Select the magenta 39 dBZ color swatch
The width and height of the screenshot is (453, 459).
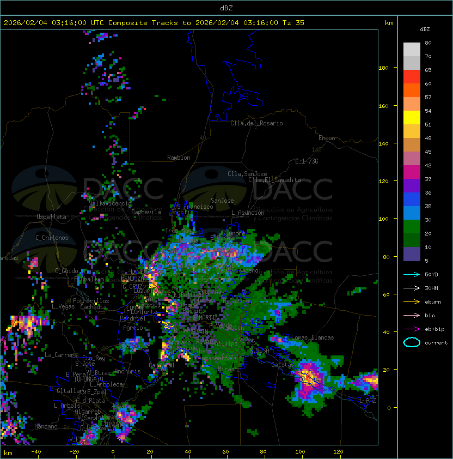click(x=412, y=172)
